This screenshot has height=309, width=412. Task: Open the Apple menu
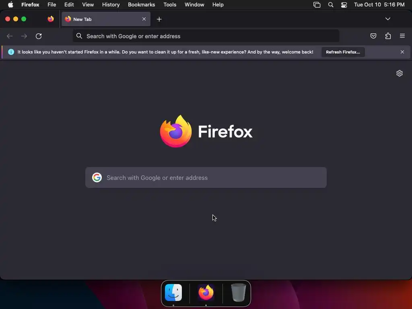10,4
